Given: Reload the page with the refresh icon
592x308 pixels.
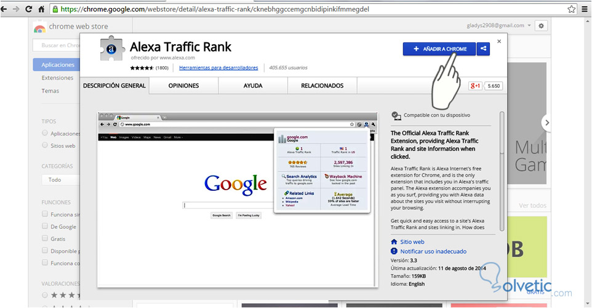Looking at the screenshot, I should (x=29, y=9).
